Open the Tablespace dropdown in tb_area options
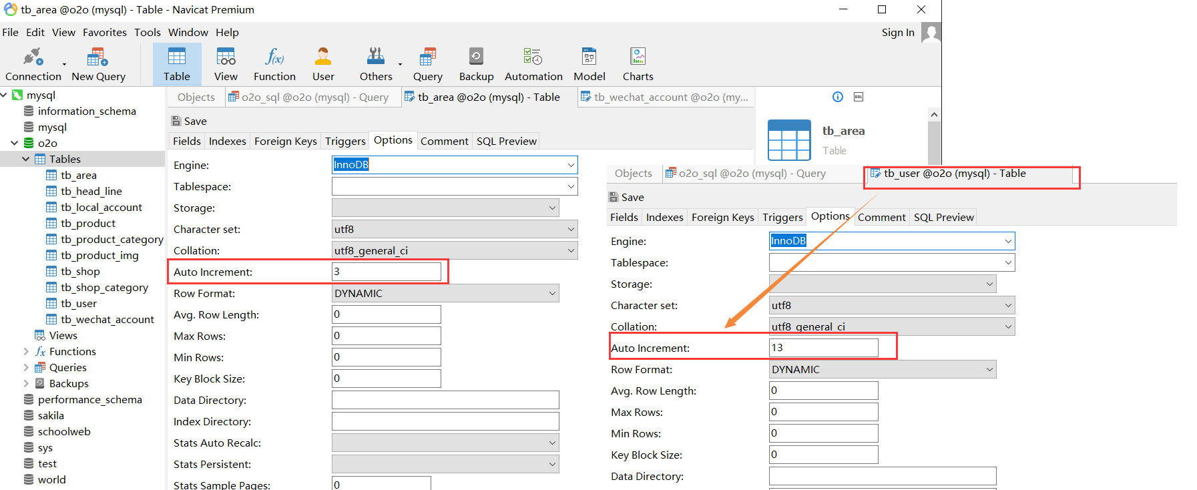 571,186
